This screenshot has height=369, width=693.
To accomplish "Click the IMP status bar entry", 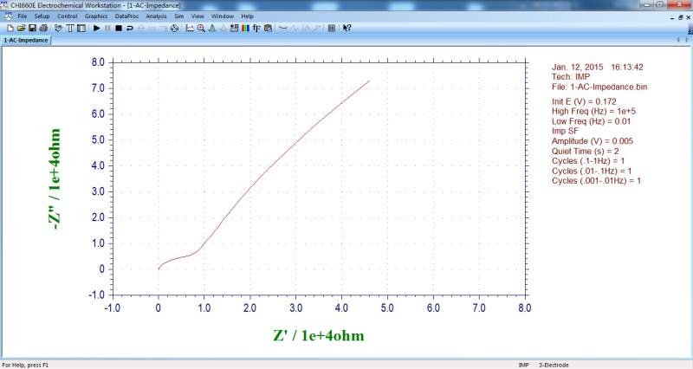I will [523, 365].
